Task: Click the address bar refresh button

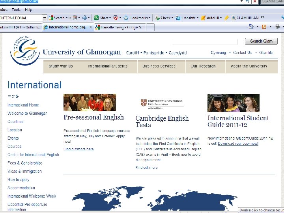Action: coord(247,2)
